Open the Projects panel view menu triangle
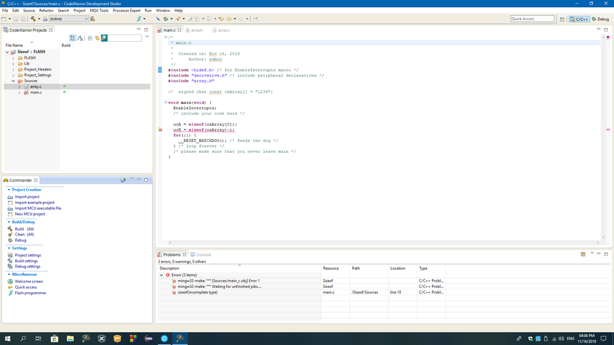The width and height of the screenshot is (614, 345). pyautogui.click(x=148, y=37)
